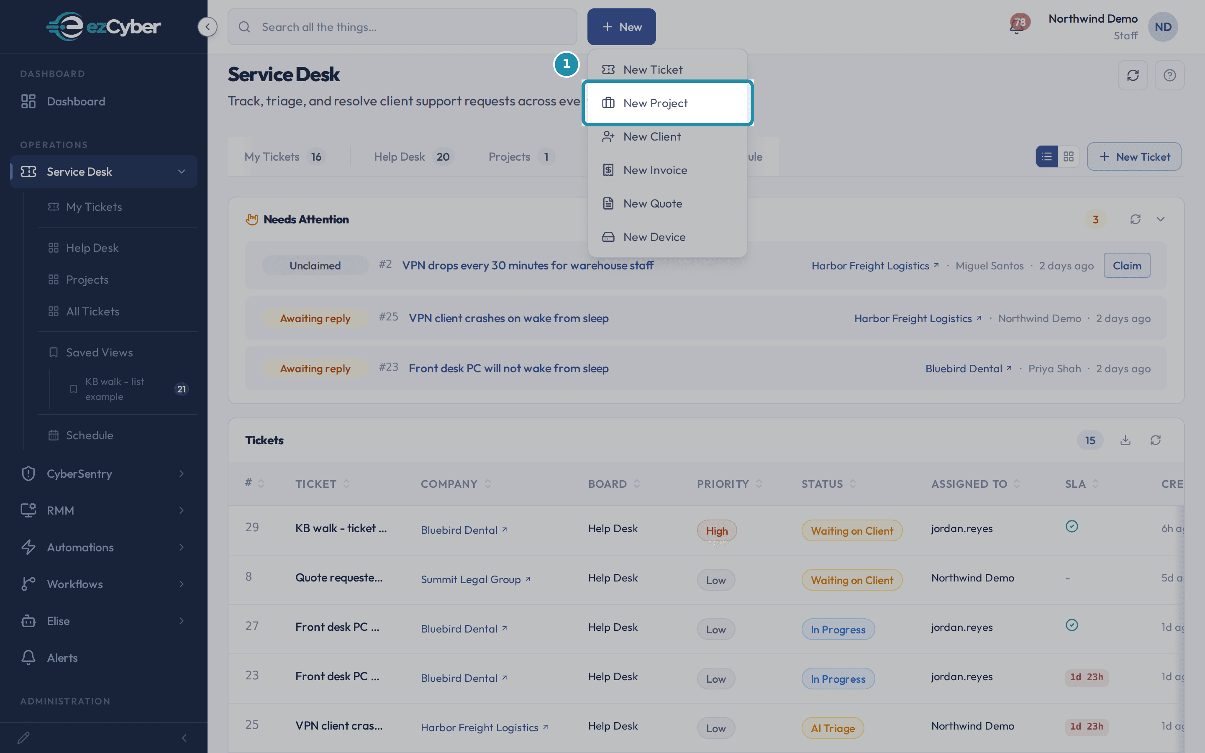Switch to the My Tickets tab
Viewport: 1205px width, 753px height.
click(x=285, y=156)
